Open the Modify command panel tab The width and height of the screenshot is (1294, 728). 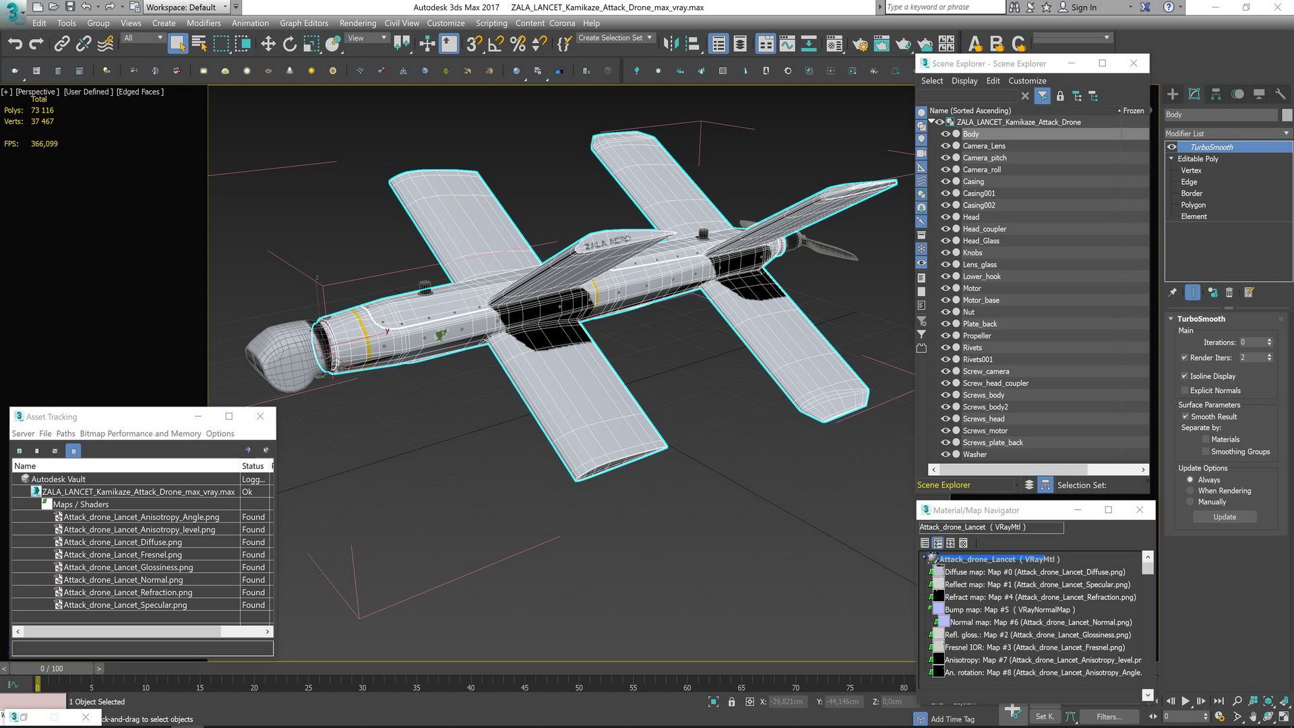[x=1194, y=94]
